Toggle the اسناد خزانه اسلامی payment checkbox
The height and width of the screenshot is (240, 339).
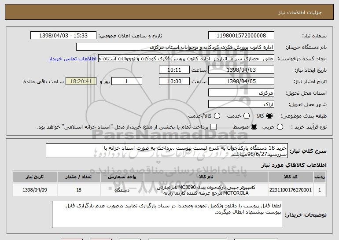point(214,127)
